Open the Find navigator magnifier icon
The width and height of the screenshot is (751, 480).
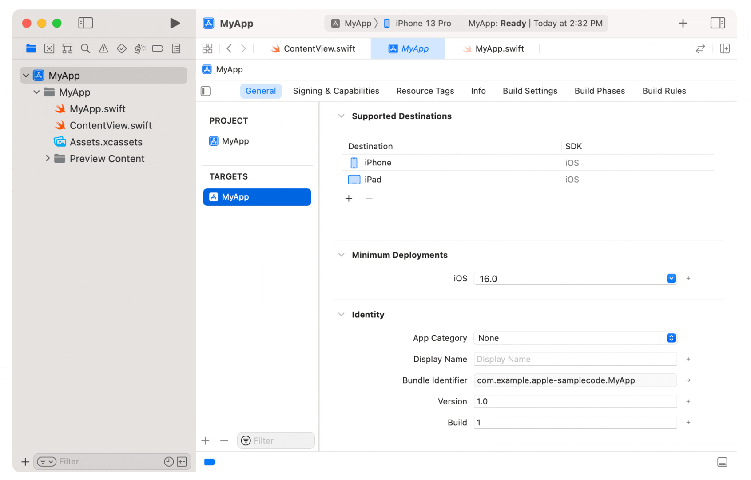[x=85, y=48]
